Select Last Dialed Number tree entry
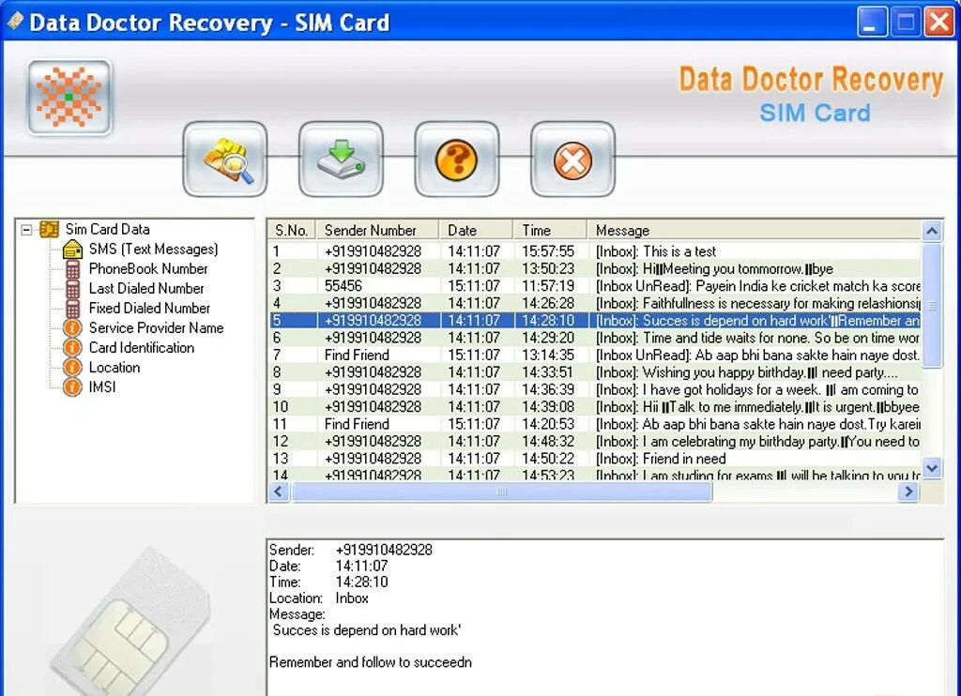The image size is (961, 696). (x=146, y=289)
